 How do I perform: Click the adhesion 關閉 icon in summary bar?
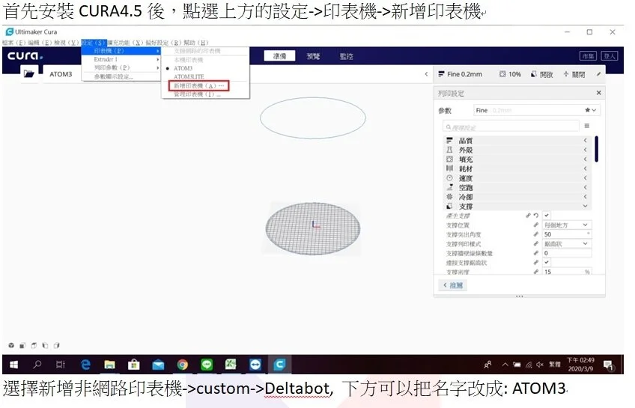[566, 74]
